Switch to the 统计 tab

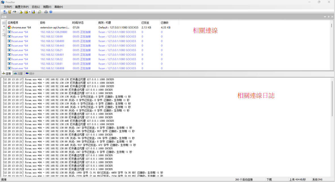pyautogui.click(x=30, y=73)
